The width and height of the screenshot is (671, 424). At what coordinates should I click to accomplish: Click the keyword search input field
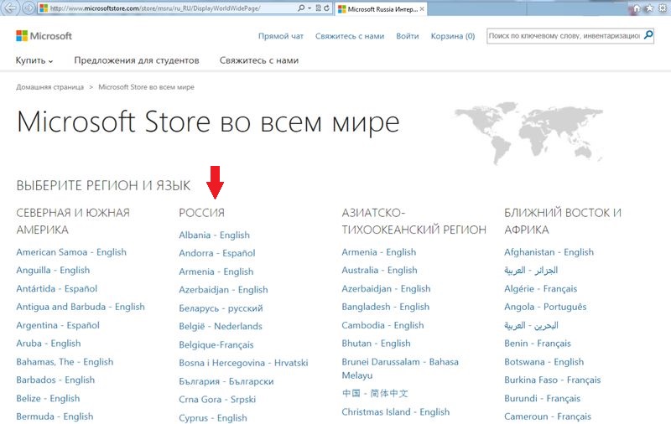pos(564,36)
